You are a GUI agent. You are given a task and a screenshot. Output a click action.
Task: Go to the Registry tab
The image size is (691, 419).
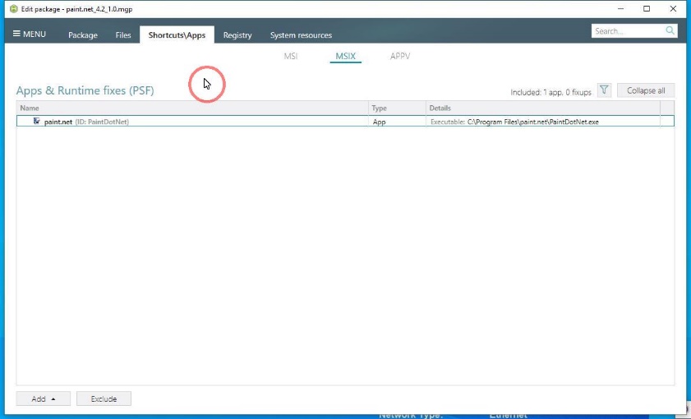point(237,35)
